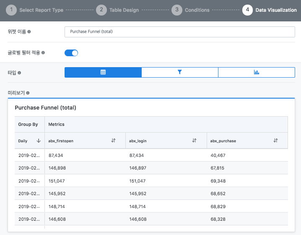
Task: Sort the abx_purchase column
Action: (x=275, y=141)
